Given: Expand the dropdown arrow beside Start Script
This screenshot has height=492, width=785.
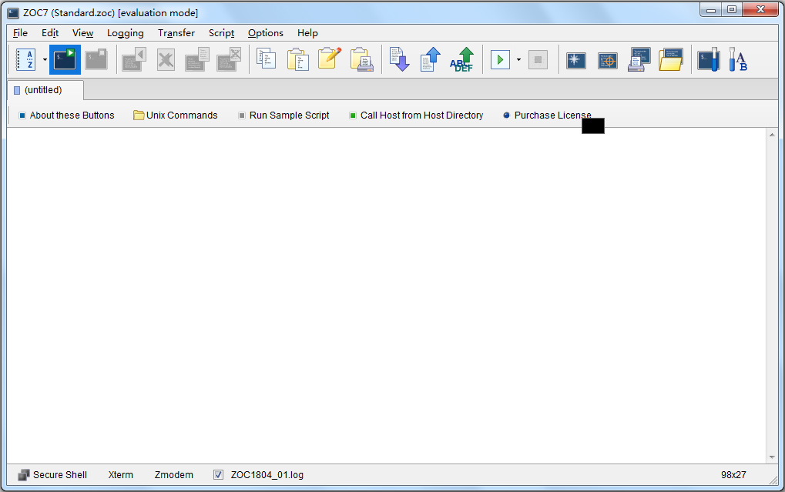Looking at the screenshot, I should coord(518,59).
